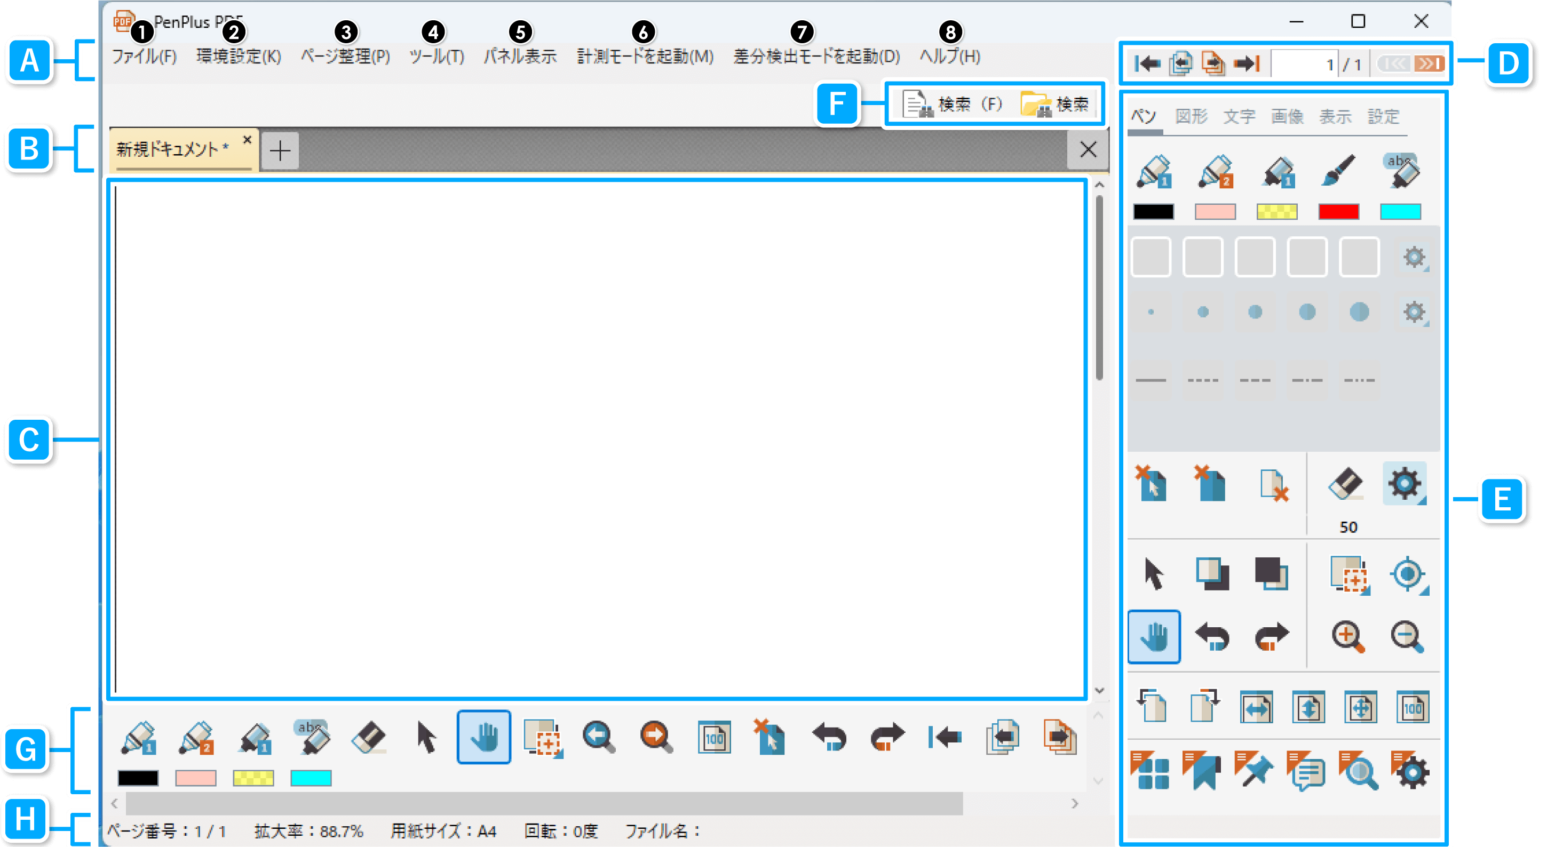Click the undo arrow in bottom toolbar
Viewport: 1547px width, 847px height.
829,737
